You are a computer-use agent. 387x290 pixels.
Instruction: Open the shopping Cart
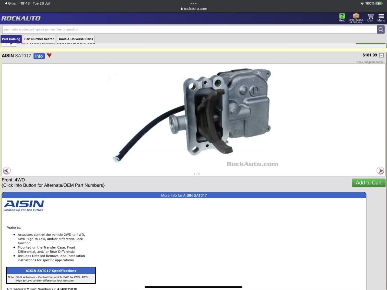click(x=370, y=18)
